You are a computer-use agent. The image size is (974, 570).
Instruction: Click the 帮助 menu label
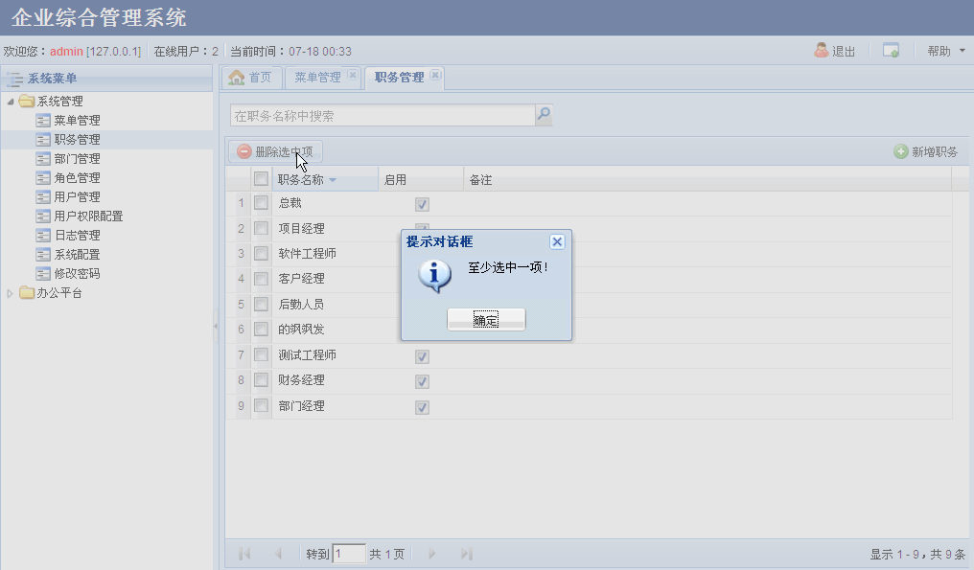pyautogui.click(x=939, y=51)
